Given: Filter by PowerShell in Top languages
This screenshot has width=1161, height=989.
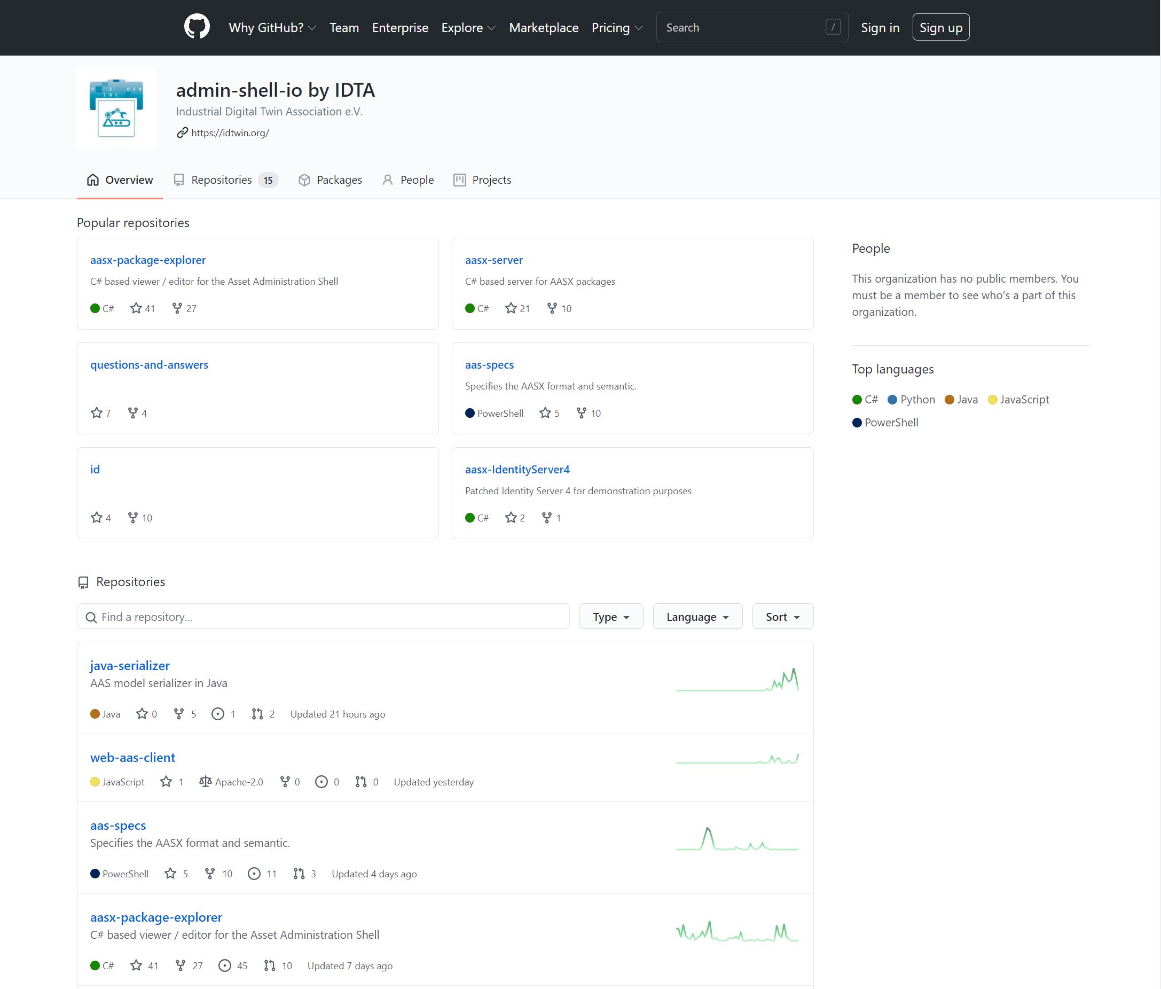Looking at the screenshot, I should pos(885,423).
